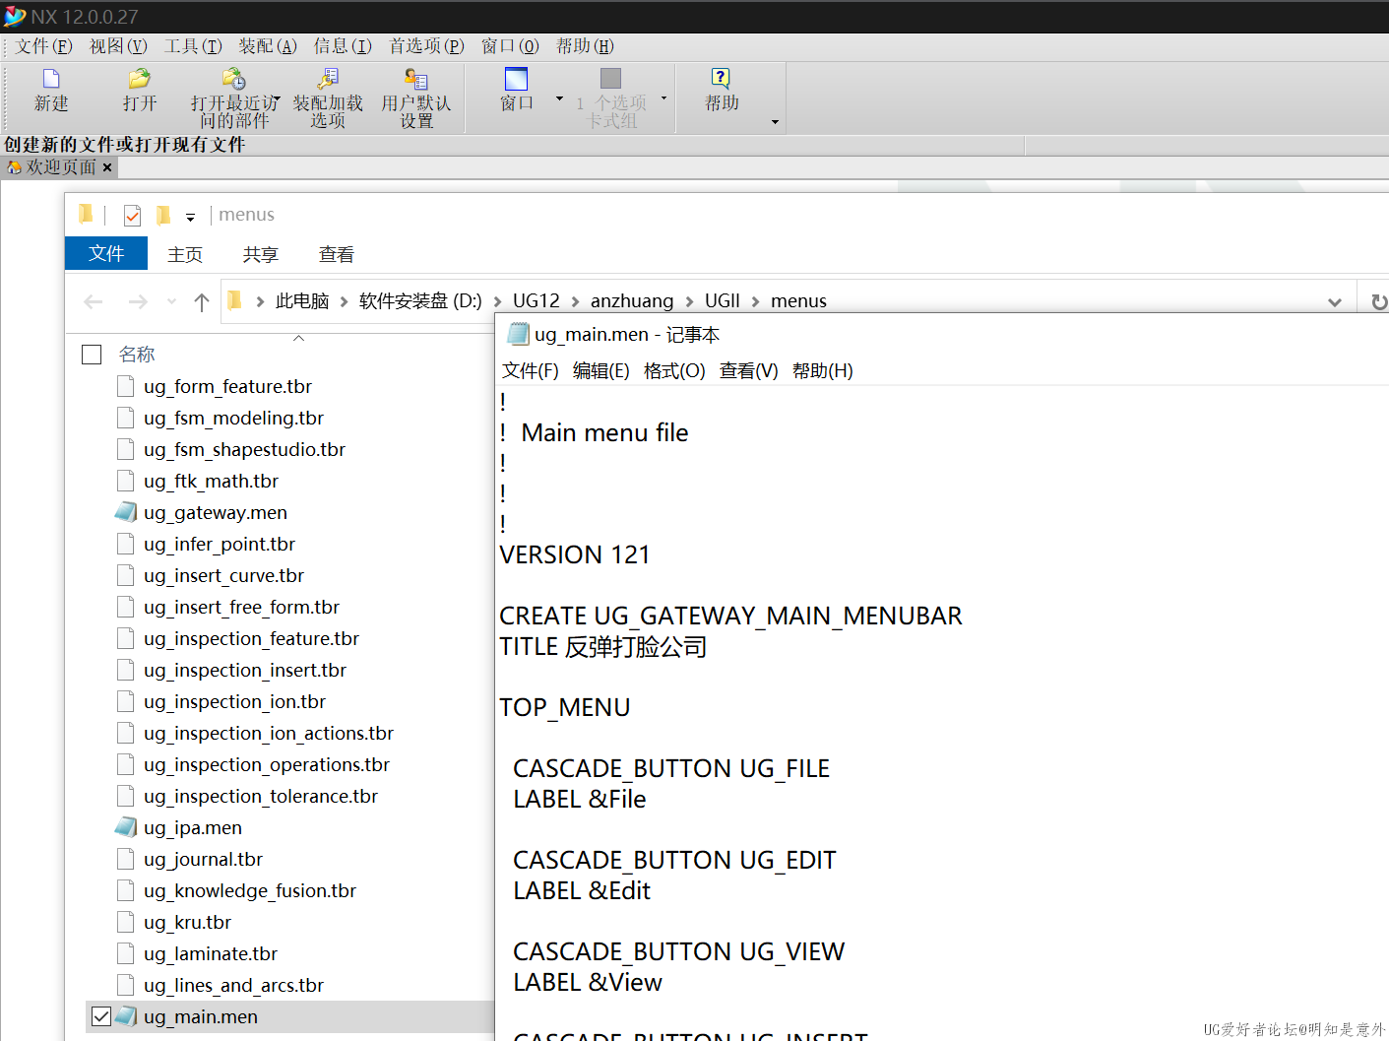
Task: Refresh the menus folder view
Action: point(1378,302)
